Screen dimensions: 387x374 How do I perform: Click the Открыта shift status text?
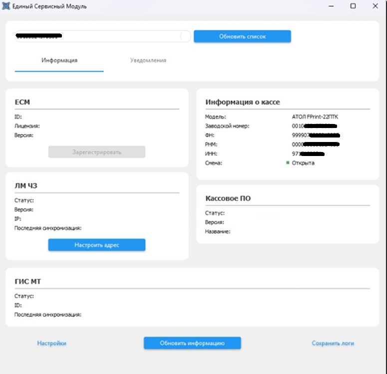click(x=303, y=163)
